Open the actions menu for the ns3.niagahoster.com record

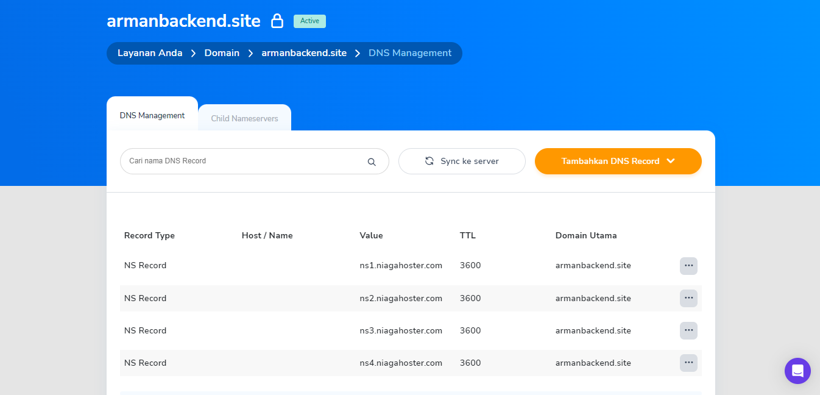(688, 330)
